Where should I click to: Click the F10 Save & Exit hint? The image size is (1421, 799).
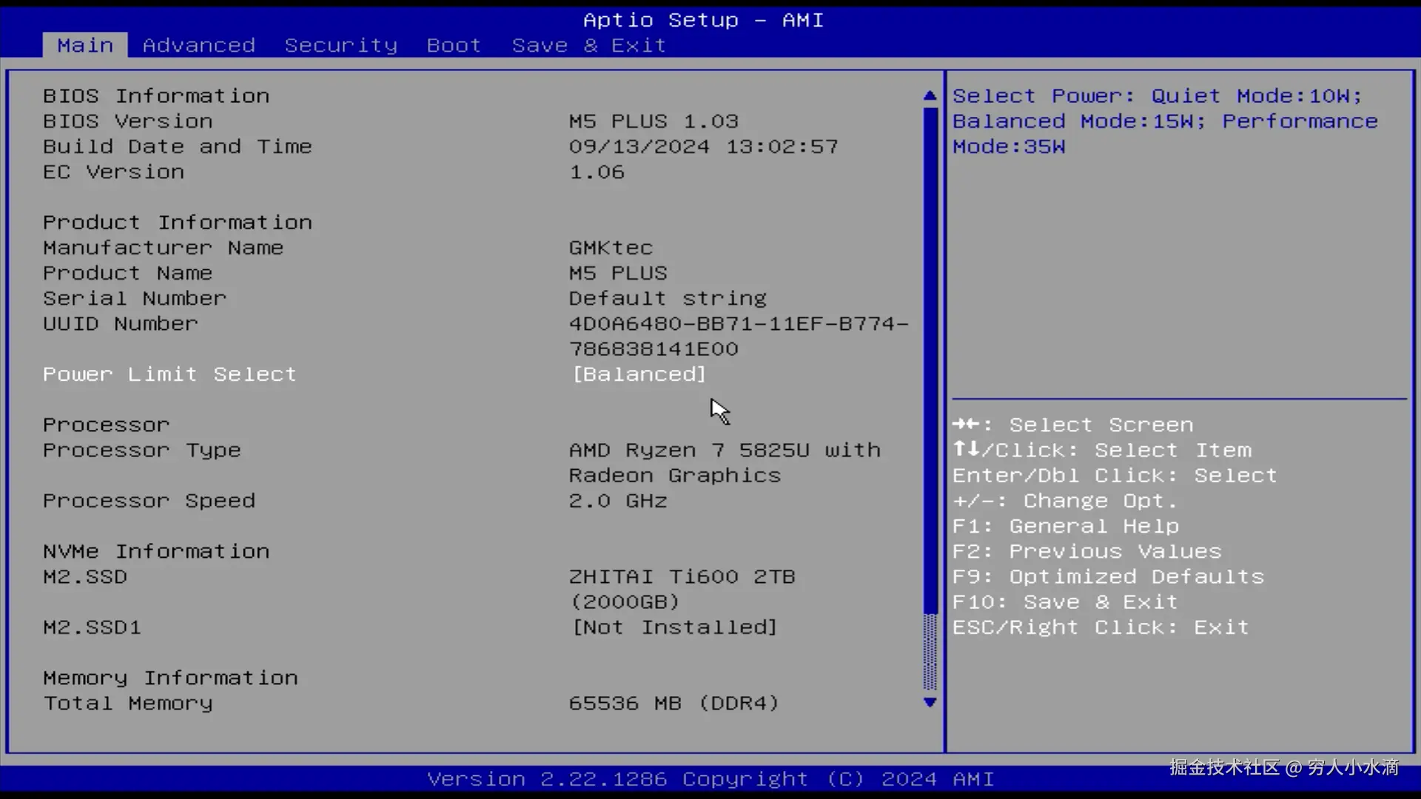[1064, 602]
